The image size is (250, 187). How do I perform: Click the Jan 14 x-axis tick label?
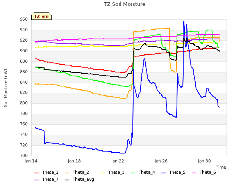pyautogui.click(x=31, y=161)
